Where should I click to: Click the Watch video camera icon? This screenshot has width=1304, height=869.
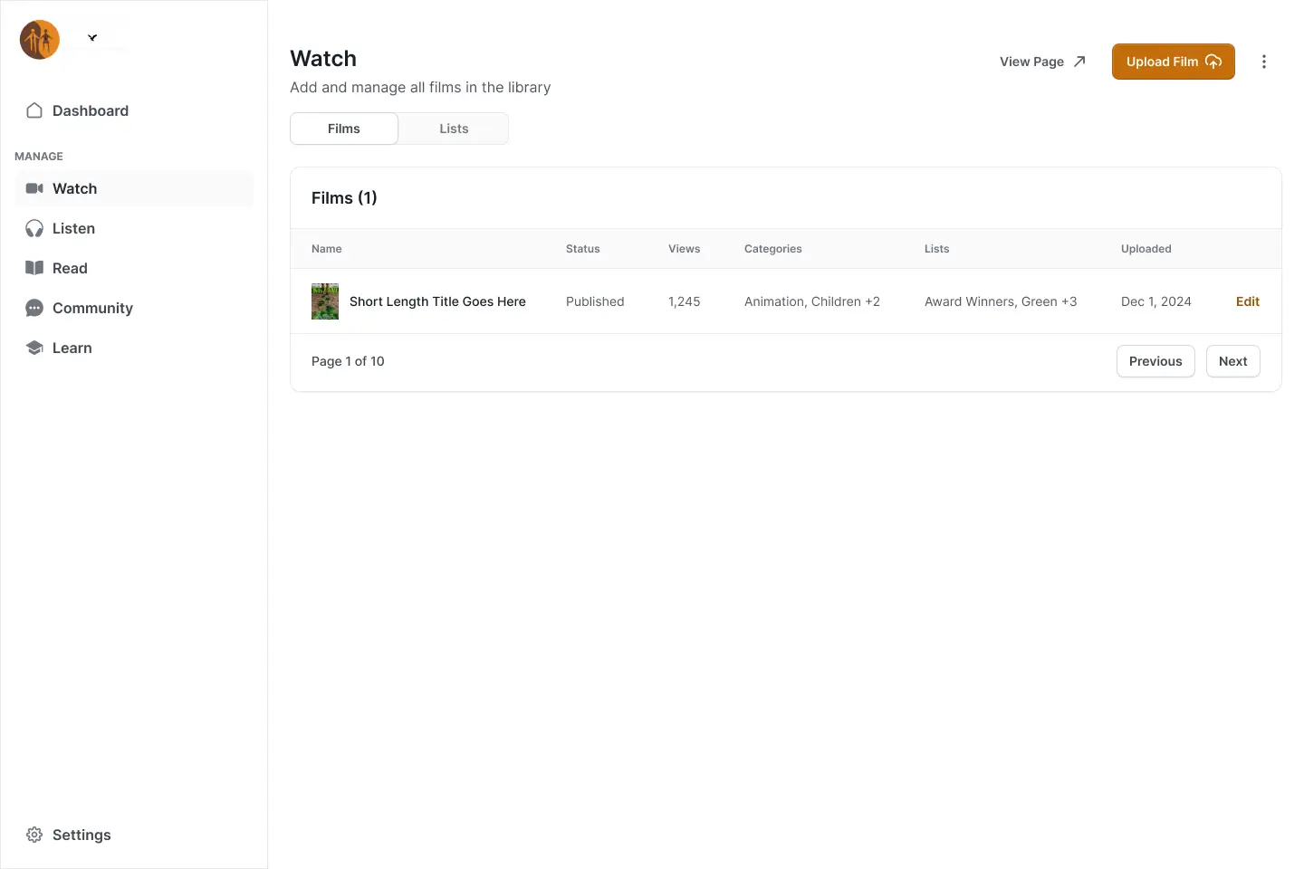(x=34, y=188)
